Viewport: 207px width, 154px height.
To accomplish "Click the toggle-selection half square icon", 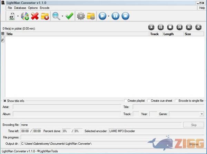I will pyautogui.click(x=3, y=41).
